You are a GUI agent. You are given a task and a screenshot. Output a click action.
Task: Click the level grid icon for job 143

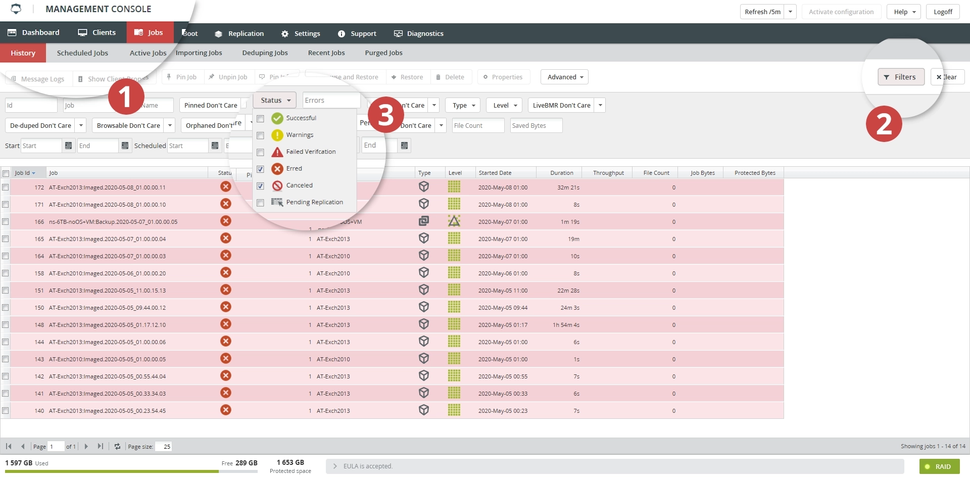[x=454, y=358]
